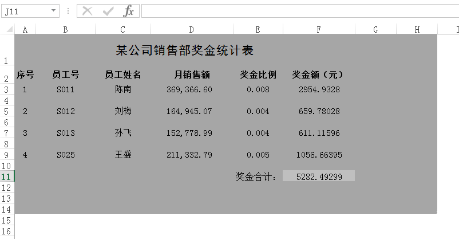Image resolution: width=459 pixels, height=239 pixels.
Task: Select row 11 header
Action: 7,177
